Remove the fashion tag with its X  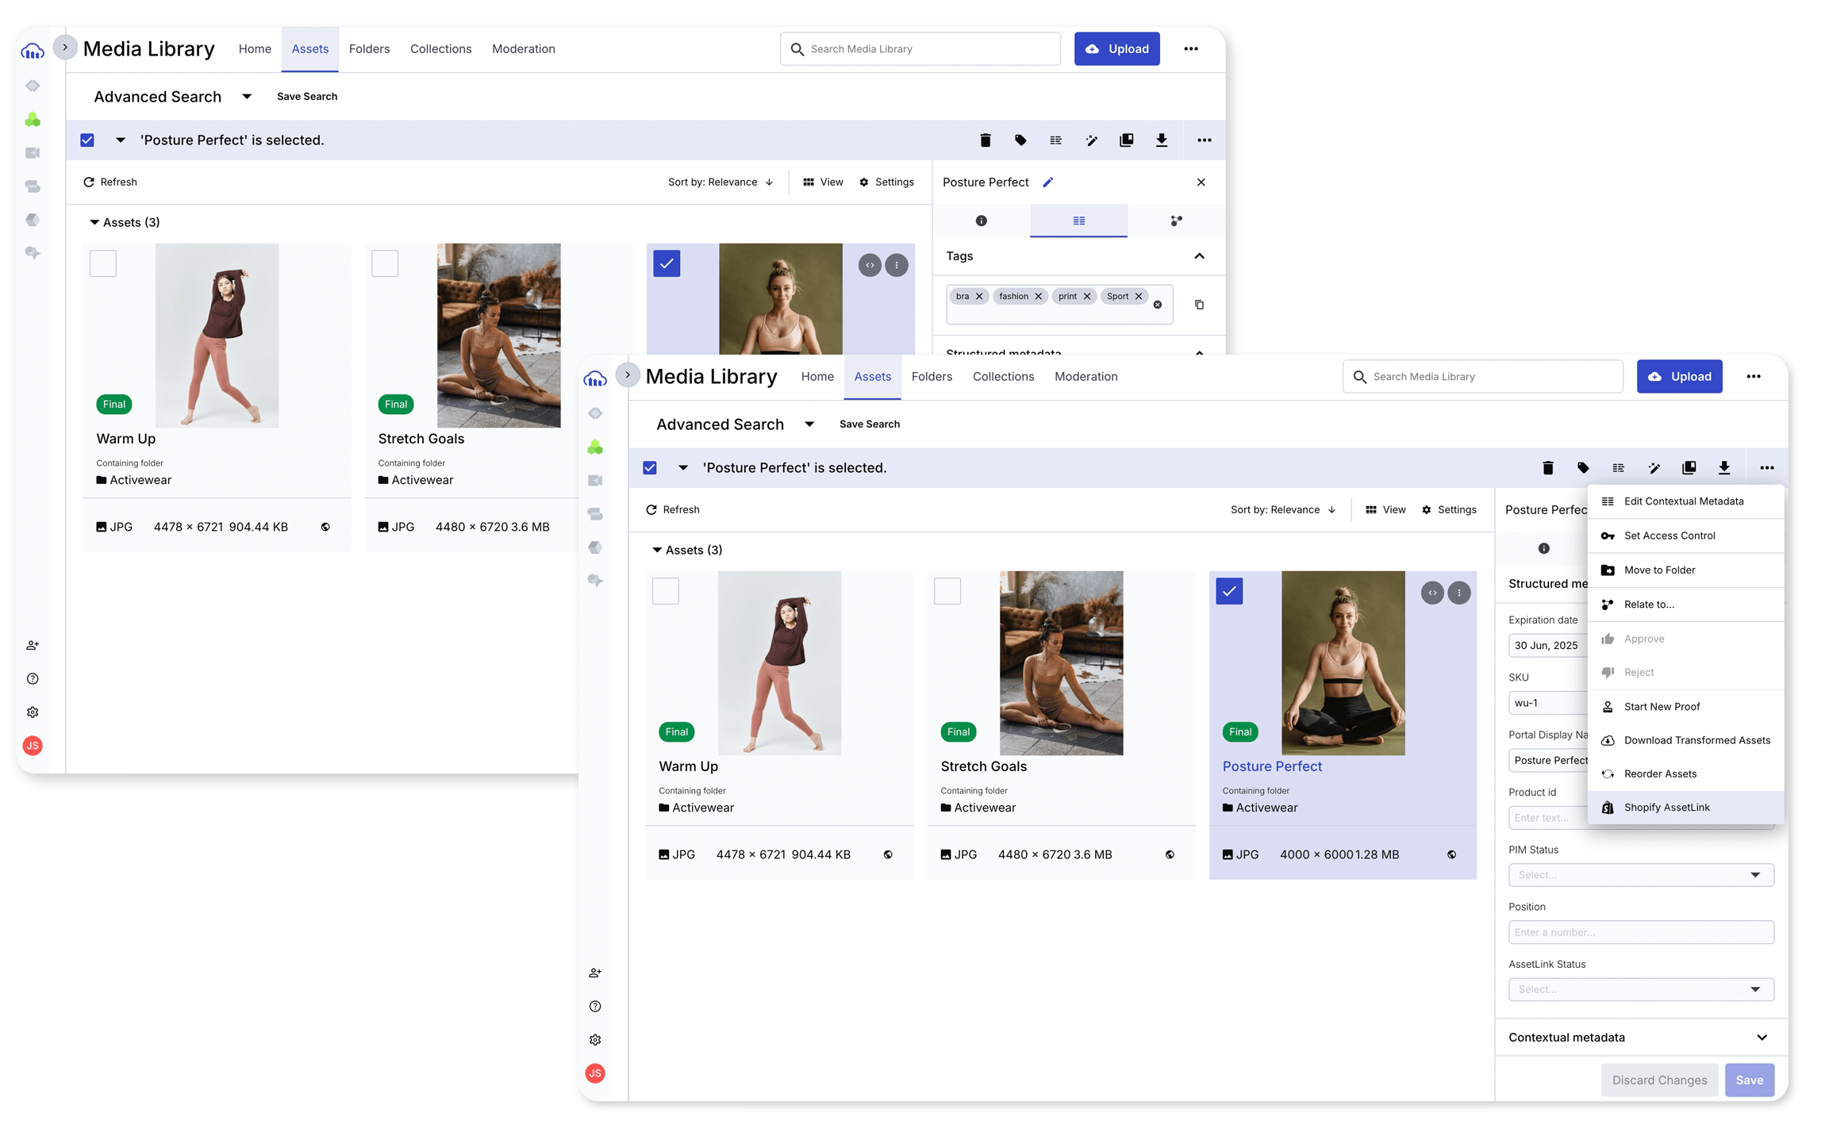point(1038,297)
